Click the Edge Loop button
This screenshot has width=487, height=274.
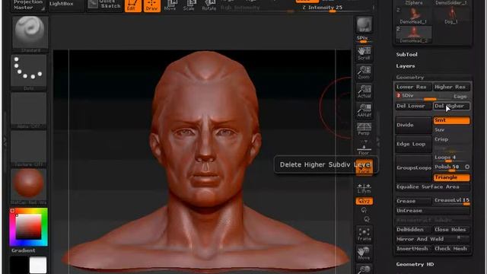click(413, 144)
